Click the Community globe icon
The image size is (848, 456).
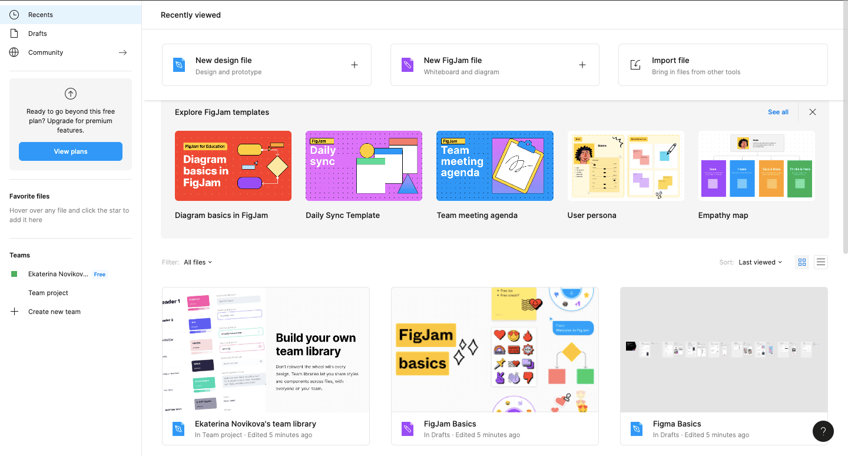pos(14,52)
